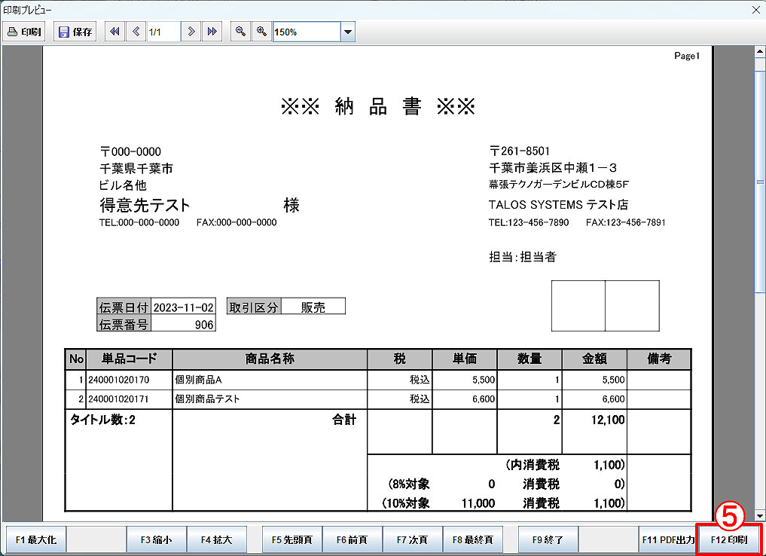Open the zoom percentage dropdown arrow
The image size is (766, 556).
pyautogui.click(x=347, y=32)
